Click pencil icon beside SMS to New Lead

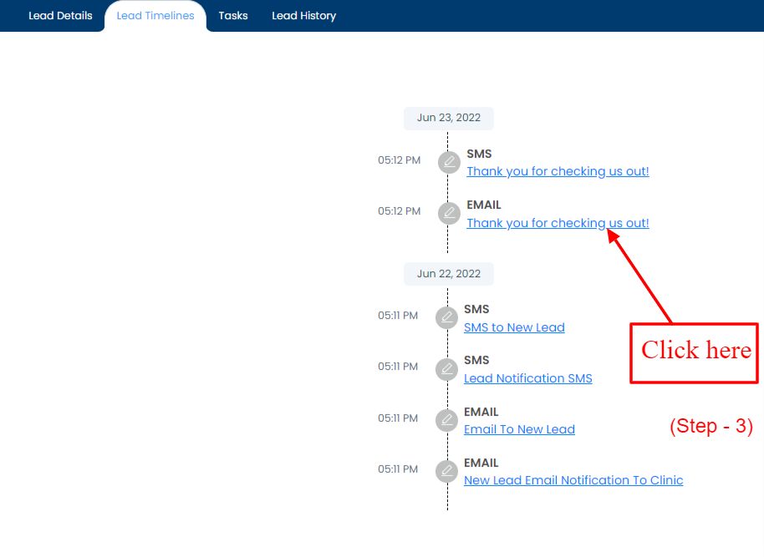coord(447,317)
